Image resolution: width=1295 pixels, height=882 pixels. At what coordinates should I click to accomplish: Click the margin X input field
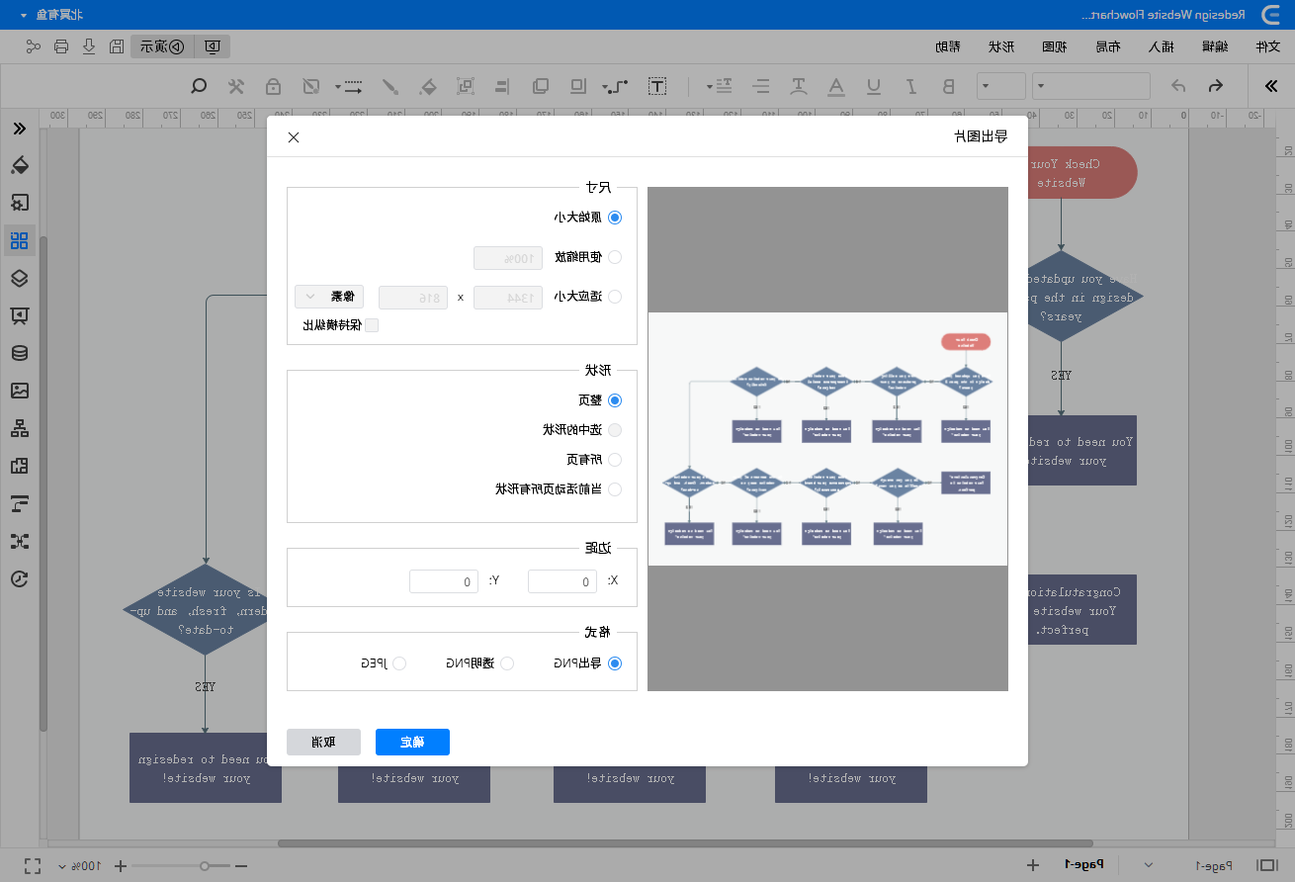(x=562, y=581)
